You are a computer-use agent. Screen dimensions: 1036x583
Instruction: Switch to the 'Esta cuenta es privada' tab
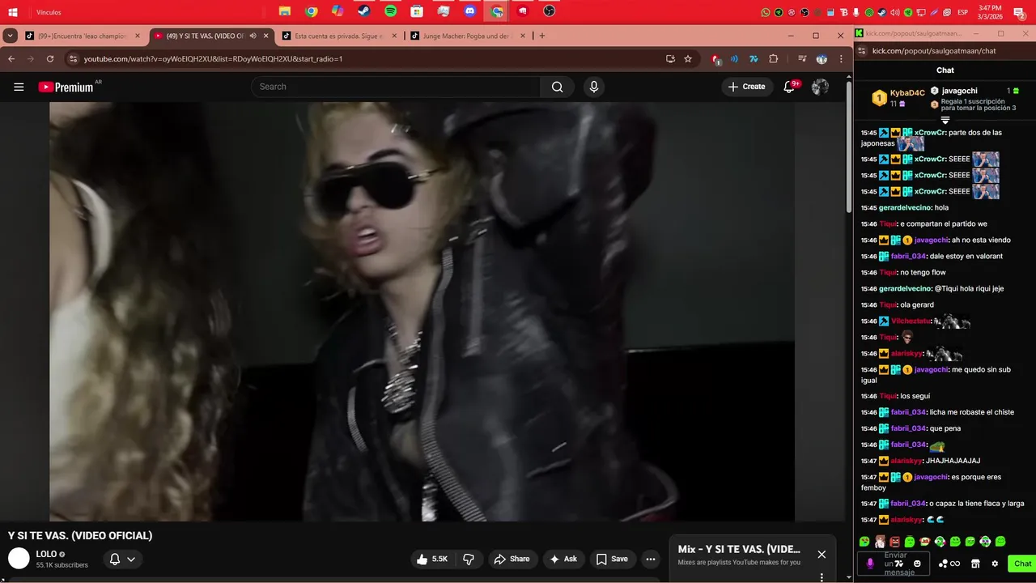(x=339, y=36)
